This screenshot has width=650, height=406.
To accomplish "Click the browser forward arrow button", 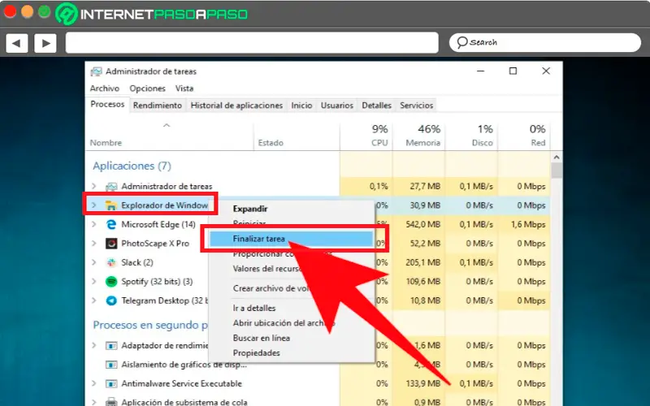I will [45, 43].
